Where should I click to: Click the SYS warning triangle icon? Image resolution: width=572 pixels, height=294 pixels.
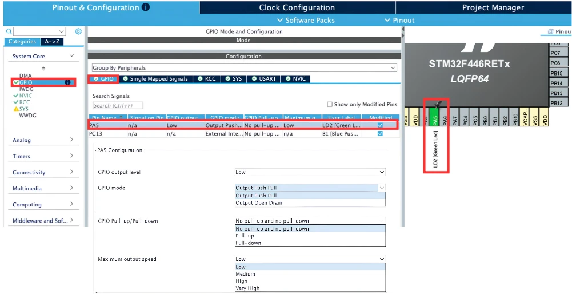pyautogui.click(x=15, y=109)
